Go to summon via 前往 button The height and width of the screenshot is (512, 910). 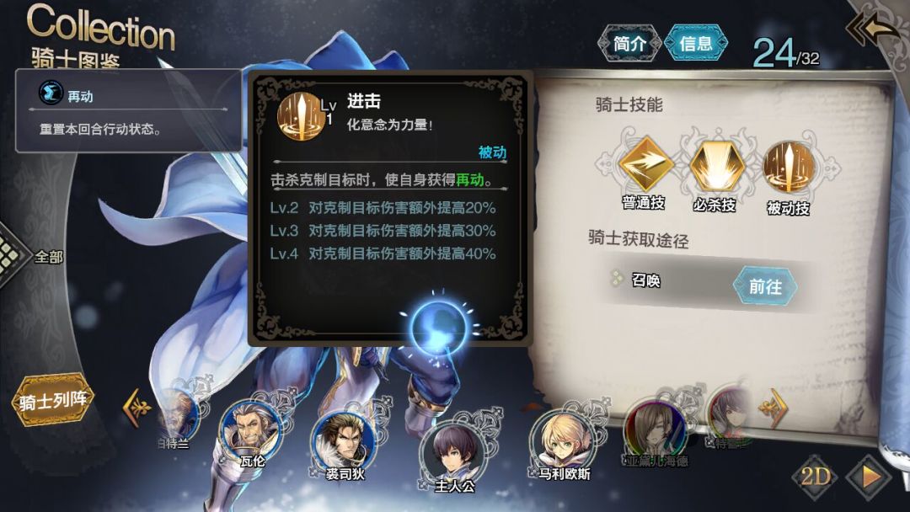[x=765, y=285]
